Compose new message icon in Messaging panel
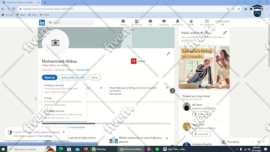This screenshot has height=152, width=270. coord(258,142)
